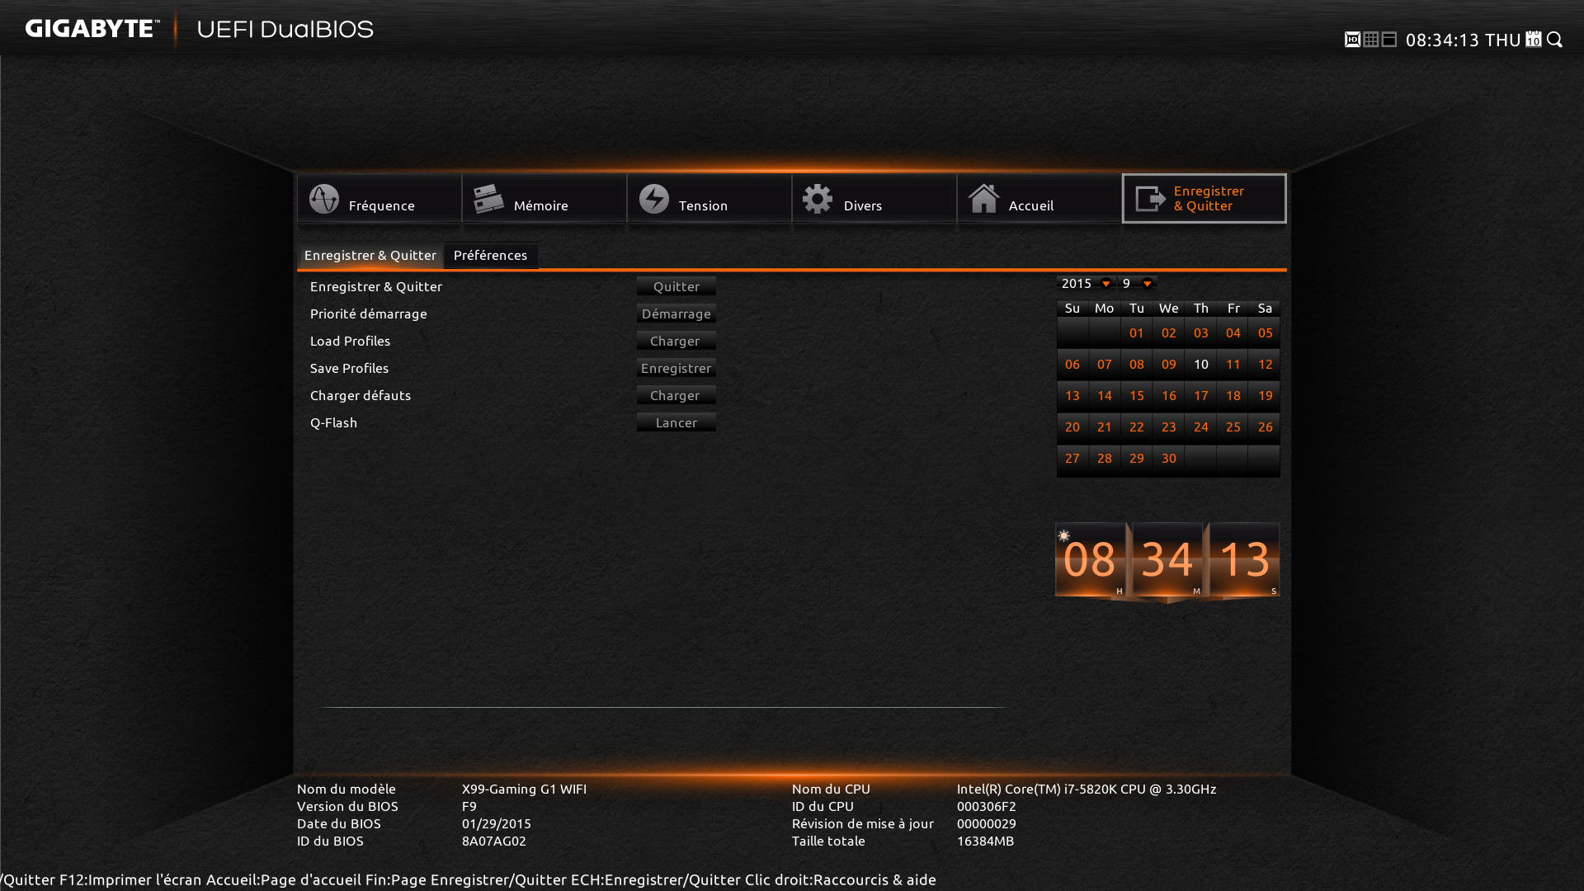Click BIOS version value F9
This screenshot has height=891, width=1584.
(469, 806)
